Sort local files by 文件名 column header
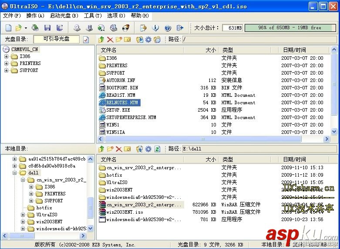 coord(140,160)
